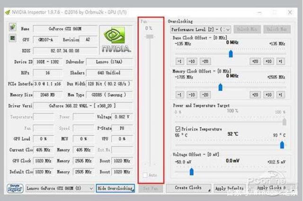Screen dimensions: 303x201
Task: Click the Mem Type field GDDR5 (Samsung)
Action: tap(109, 95)
